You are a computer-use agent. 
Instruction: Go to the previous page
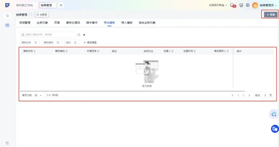click(x=238, y=95)
